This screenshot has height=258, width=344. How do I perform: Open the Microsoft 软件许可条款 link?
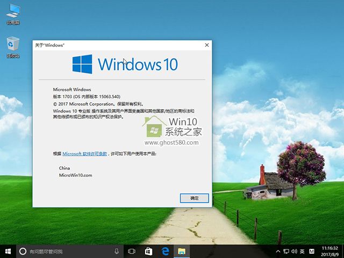click(85, 154)
